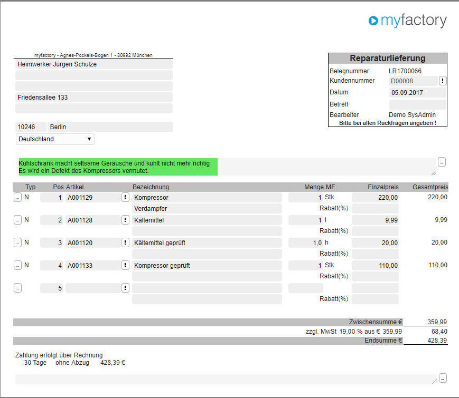Open the ellipsis button for position 1 Kompressor
The width and height of the screenshot is (459, 398).
[x=17, y=197]
